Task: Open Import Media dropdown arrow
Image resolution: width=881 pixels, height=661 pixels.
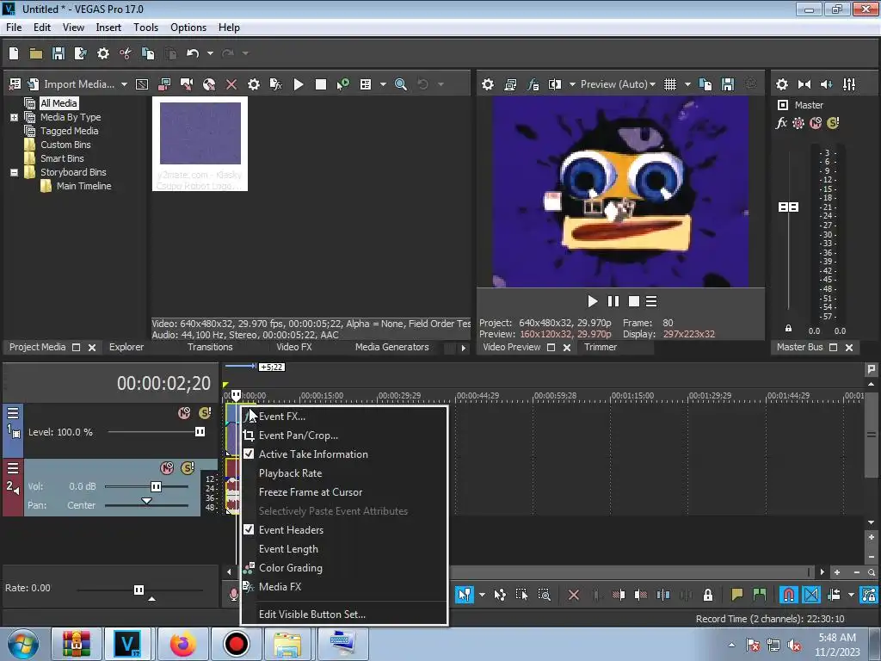Action: point(124,84)
